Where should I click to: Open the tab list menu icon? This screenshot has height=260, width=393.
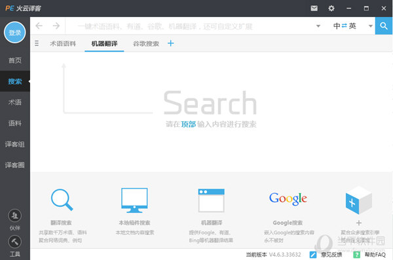click(37, 43)
